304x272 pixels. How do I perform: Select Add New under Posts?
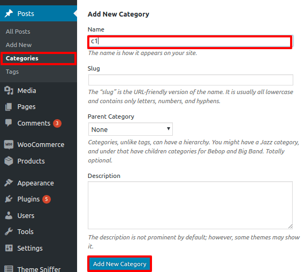(x=19, y=45)
